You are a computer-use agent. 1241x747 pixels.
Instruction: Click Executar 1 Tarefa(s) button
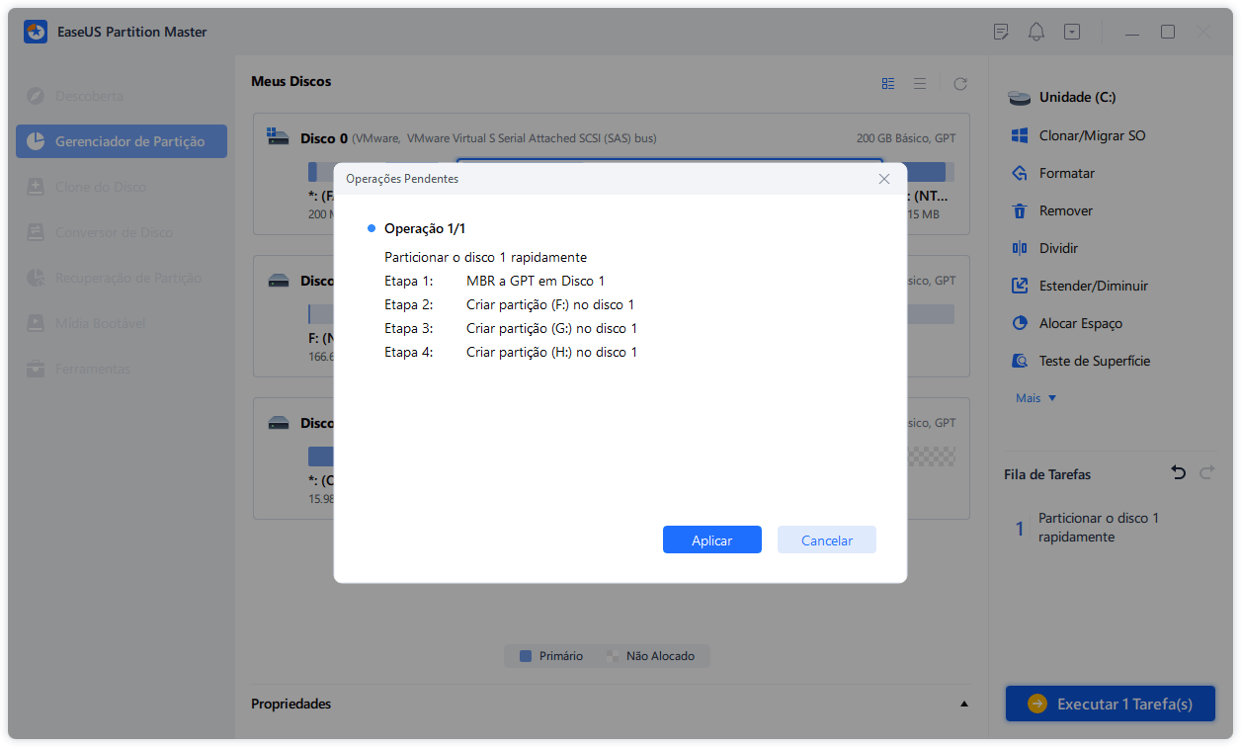1110,704
